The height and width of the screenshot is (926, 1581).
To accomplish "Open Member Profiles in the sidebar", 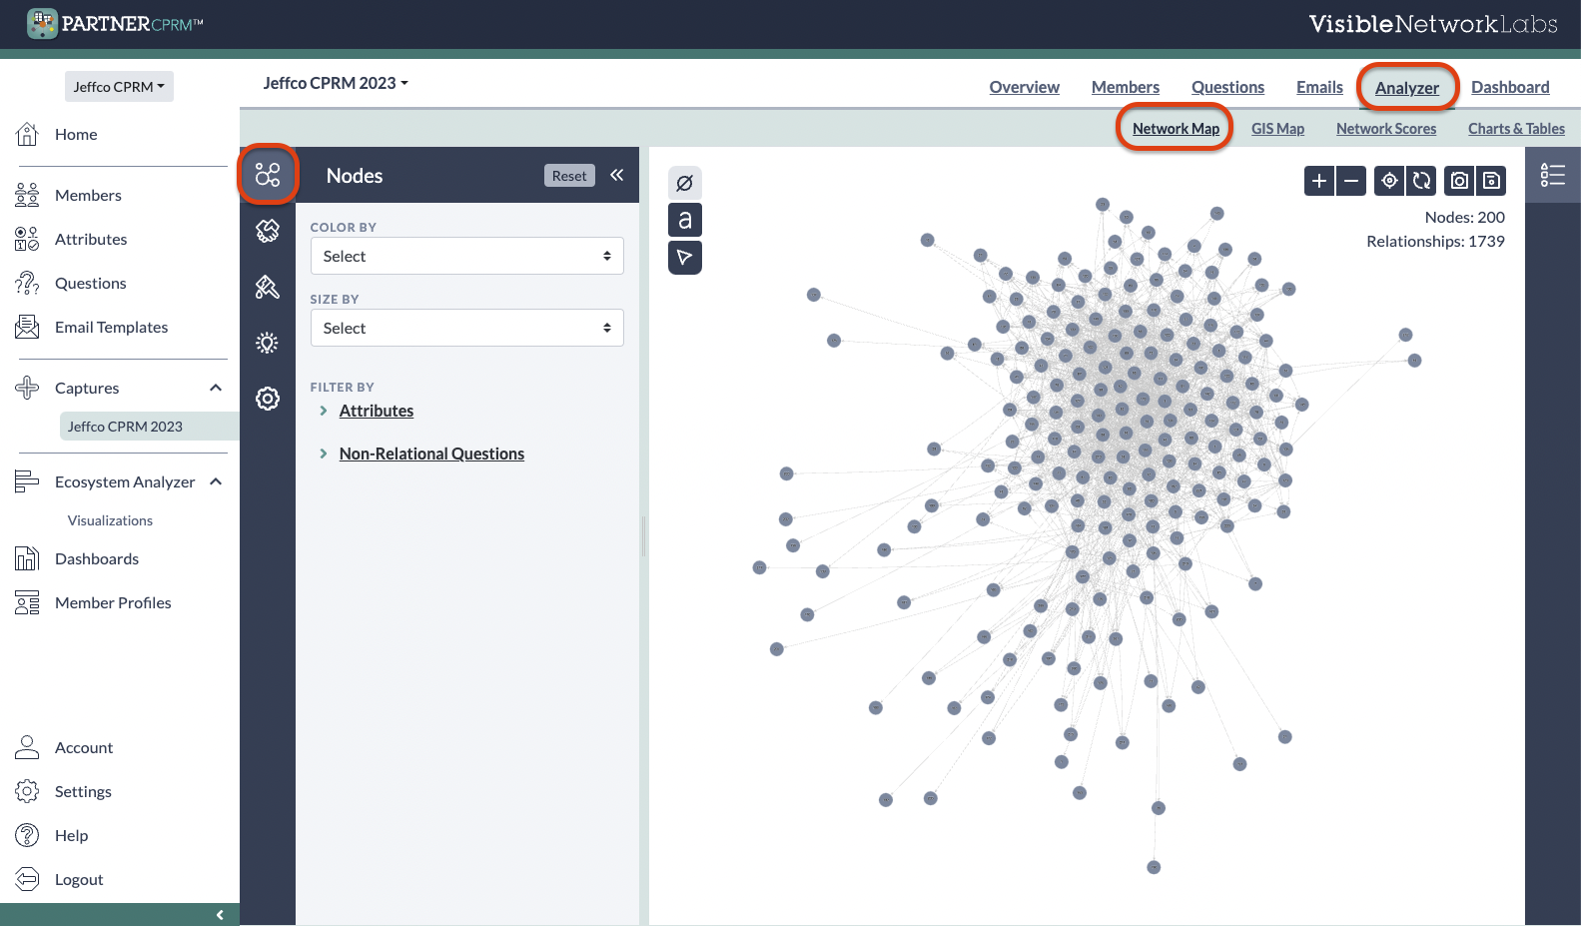I will [x=113, y=602].
